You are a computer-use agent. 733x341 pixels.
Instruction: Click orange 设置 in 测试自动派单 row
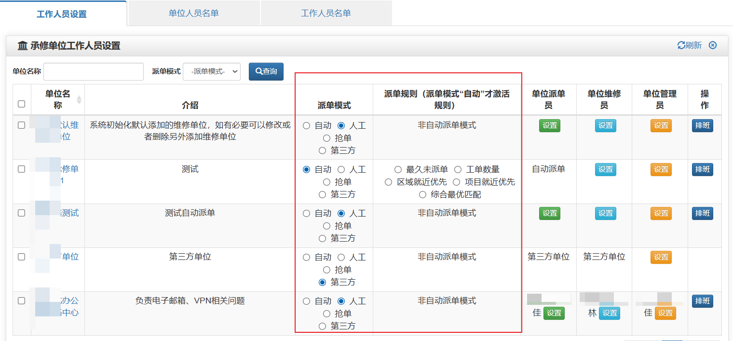(661, 213)
